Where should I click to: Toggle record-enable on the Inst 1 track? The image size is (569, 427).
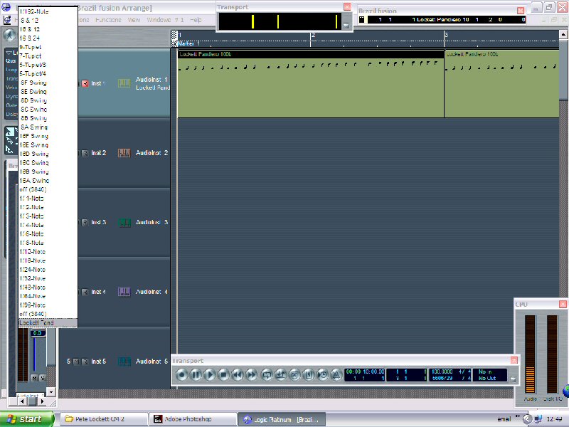[x=85, y=83]
